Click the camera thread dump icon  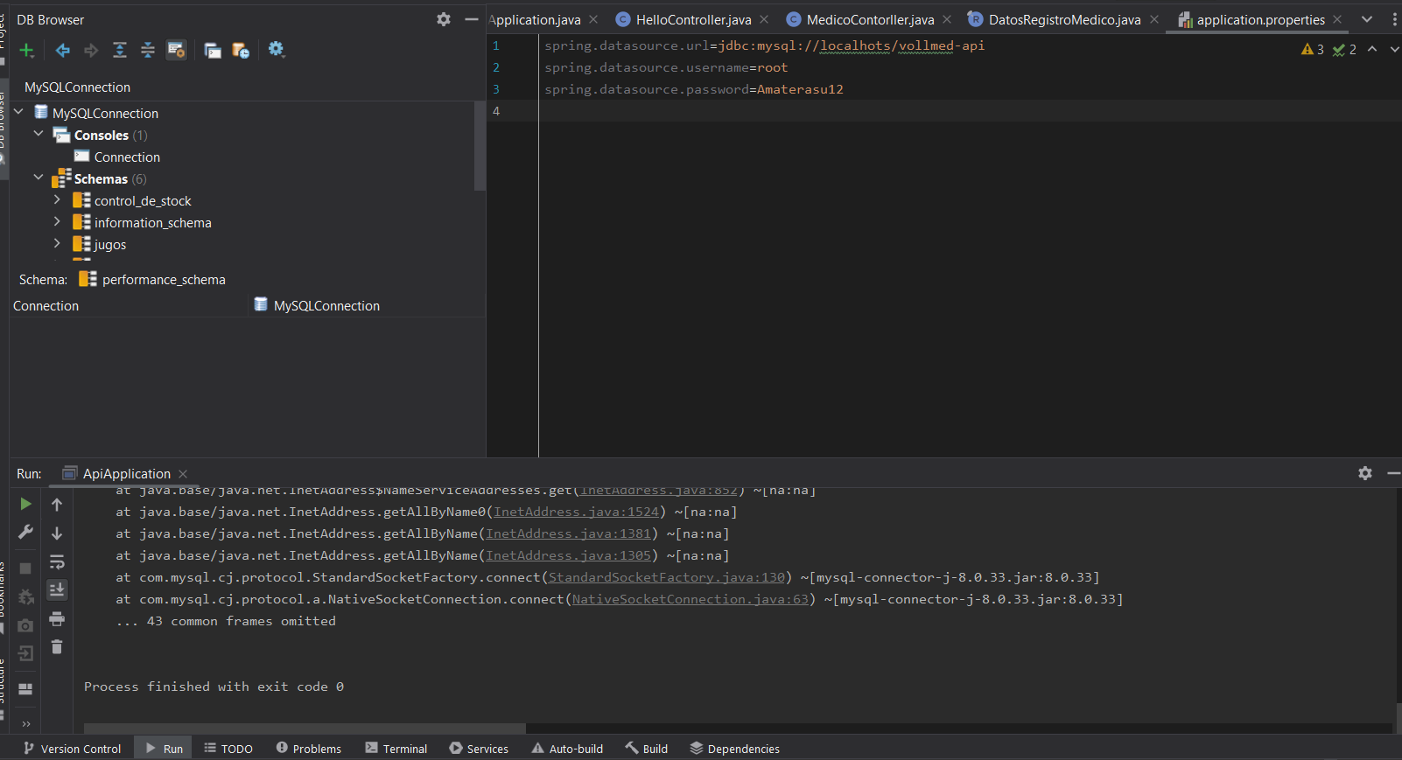(25, 625)
